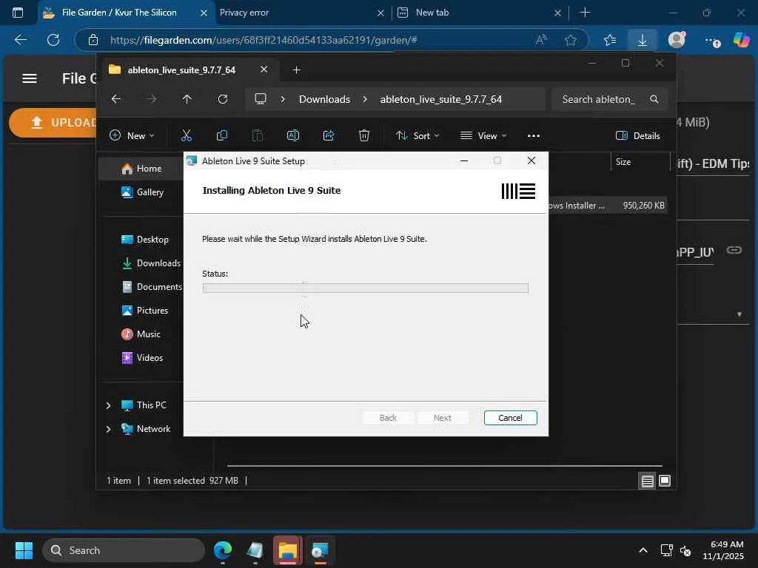Expand chevron after Downloads breadcrumb
The height and width of the screenshot is (568, 758).
[x=365, y=99]
